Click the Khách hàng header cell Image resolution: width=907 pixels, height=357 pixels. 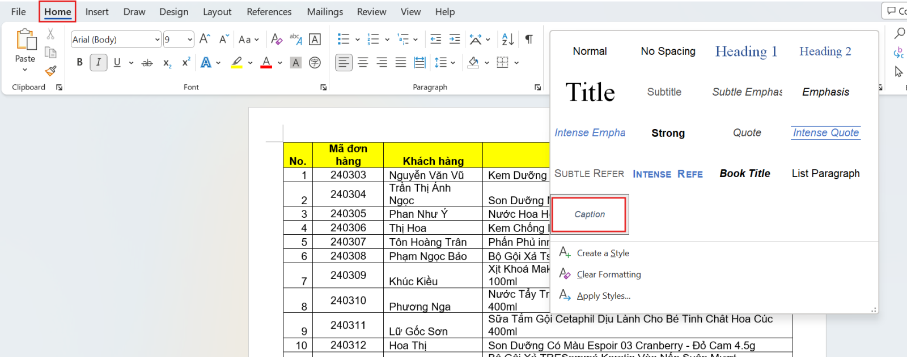[433, 155]
